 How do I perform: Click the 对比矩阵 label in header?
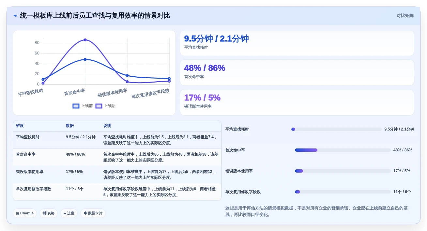click(x=405, y=16)
